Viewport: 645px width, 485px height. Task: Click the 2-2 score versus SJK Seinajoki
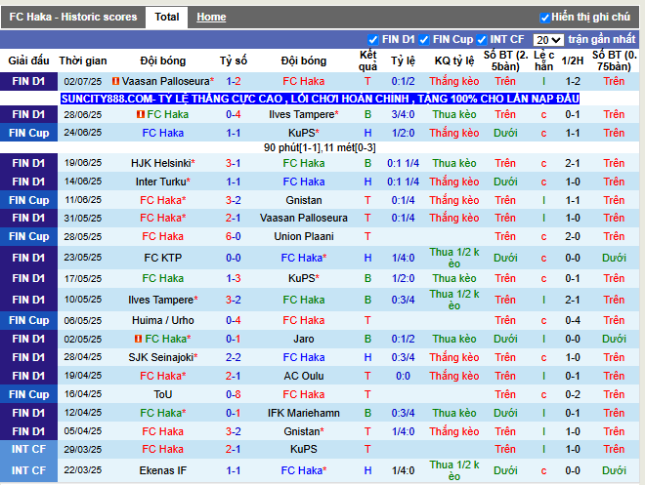234,357
